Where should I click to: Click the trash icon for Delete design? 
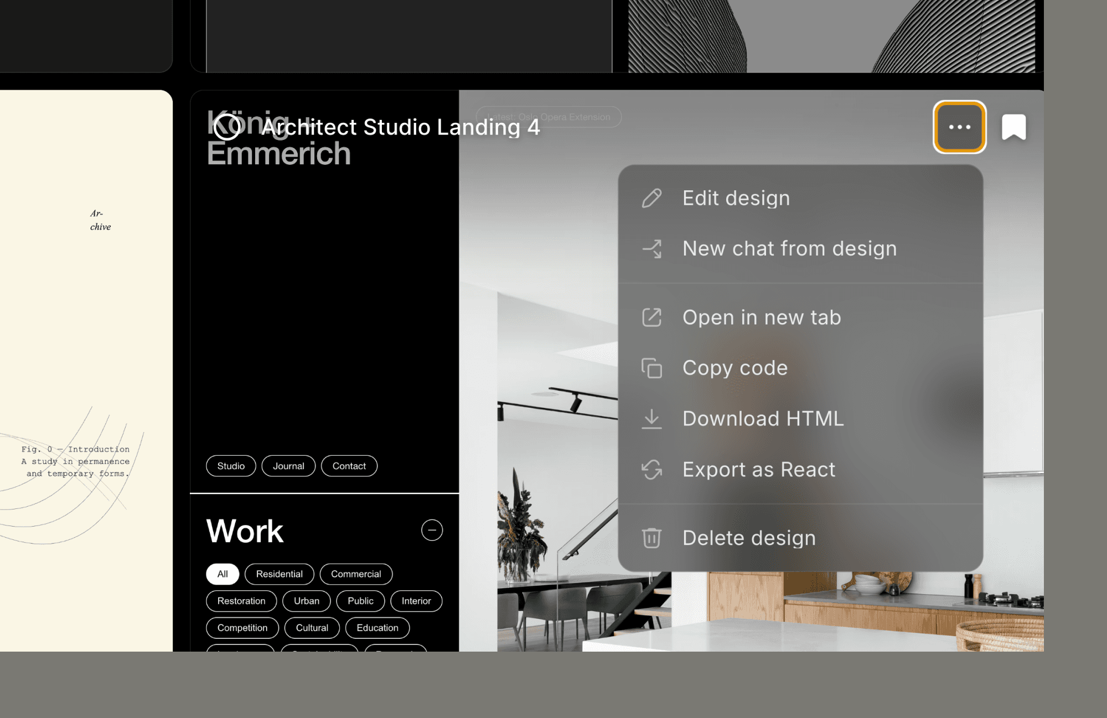pos(651,538)
